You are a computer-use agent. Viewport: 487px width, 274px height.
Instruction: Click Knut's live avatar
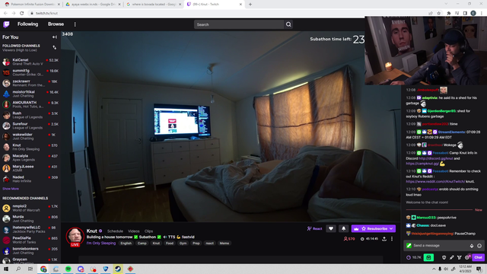click(75, 237)
